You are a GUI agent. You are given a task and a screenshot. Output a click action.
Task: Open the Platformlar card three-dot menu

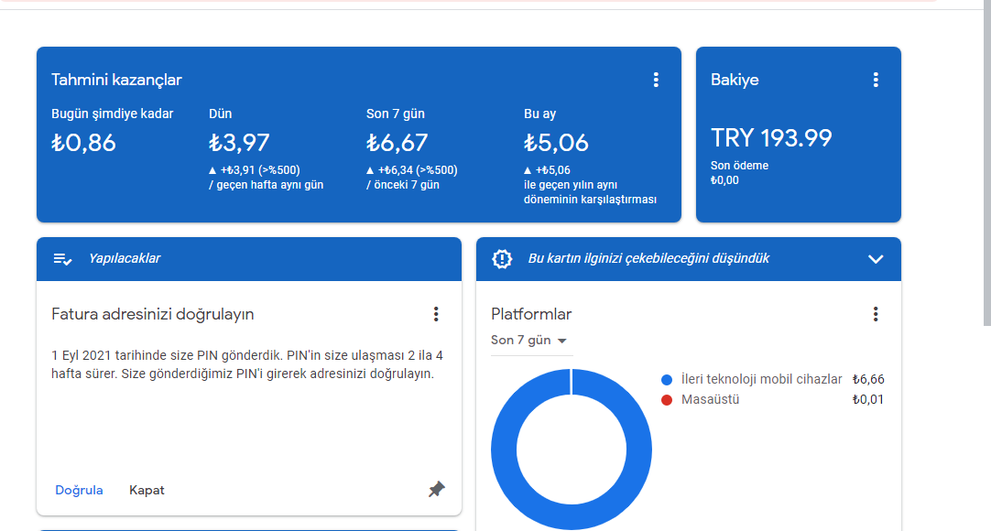tap(876, 314)
